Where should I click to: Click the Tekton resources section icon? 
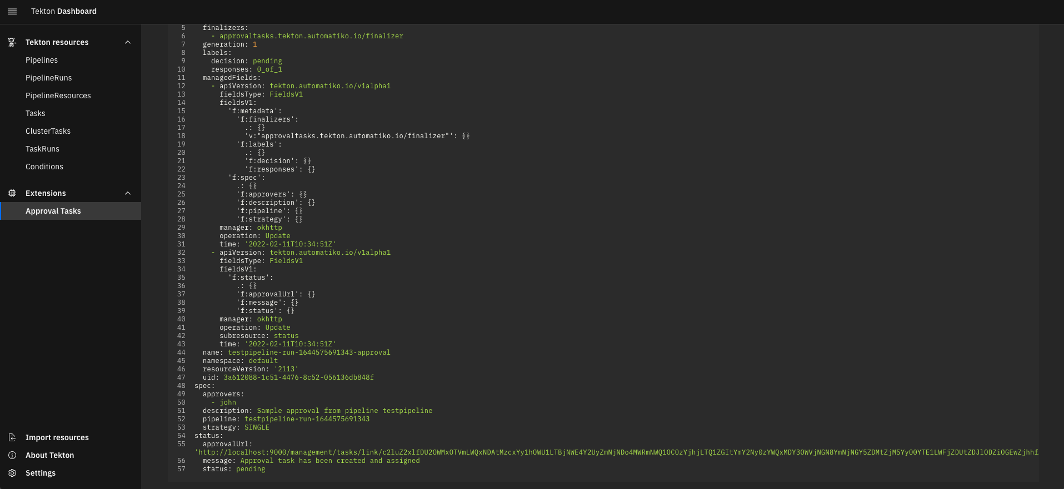pos(12,42)
